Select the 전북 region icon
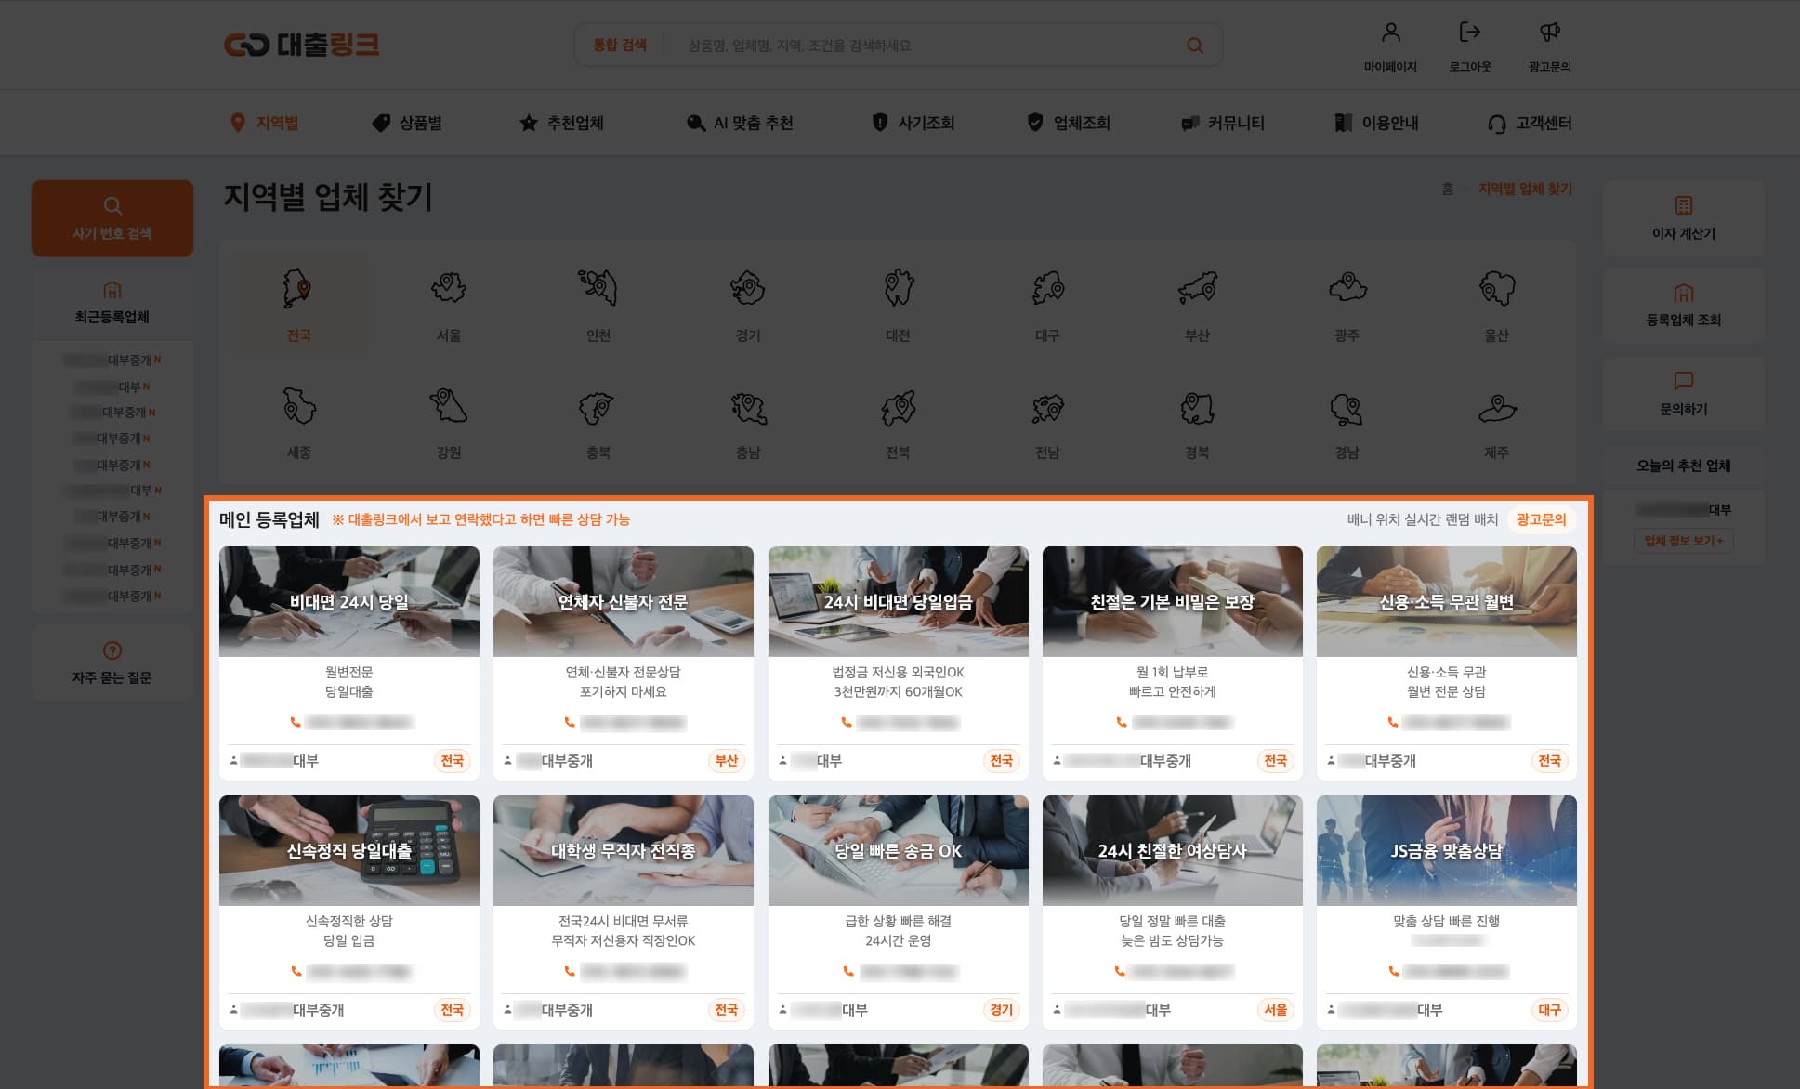The image size is (1800, 1089). pyautogui.click(x=898, y=407)
